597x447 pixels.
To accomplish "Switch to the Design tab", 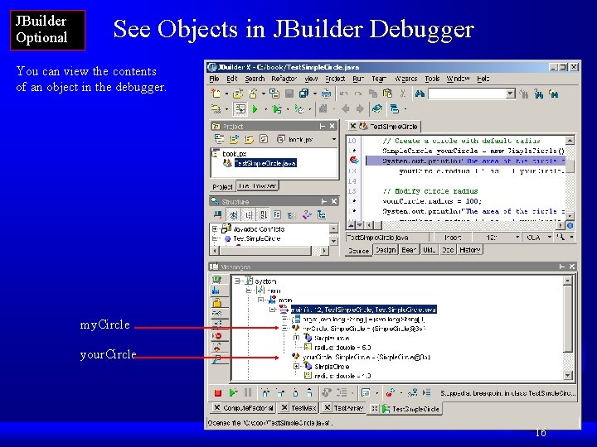I will pyautogui.click(x=386, y=250).
